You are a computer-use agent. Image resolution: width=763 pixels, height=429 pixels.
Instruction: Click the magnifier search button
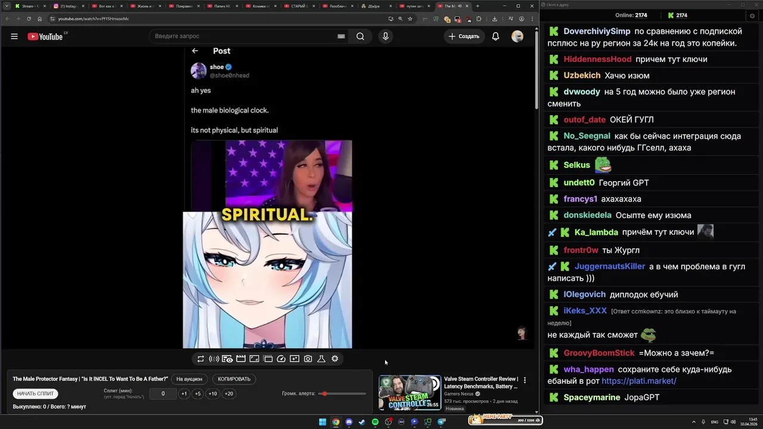click(360, 36)
